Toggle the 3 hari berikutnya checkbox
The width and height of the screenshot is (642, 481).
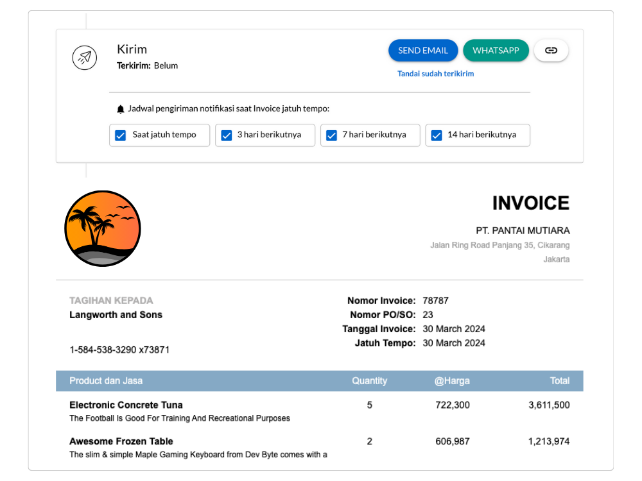pyautogui.click(x=226, y=135)
